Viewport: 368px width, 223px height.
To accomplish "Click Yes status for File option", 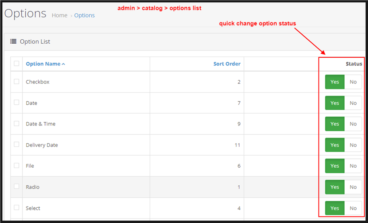I will [335, 166].
